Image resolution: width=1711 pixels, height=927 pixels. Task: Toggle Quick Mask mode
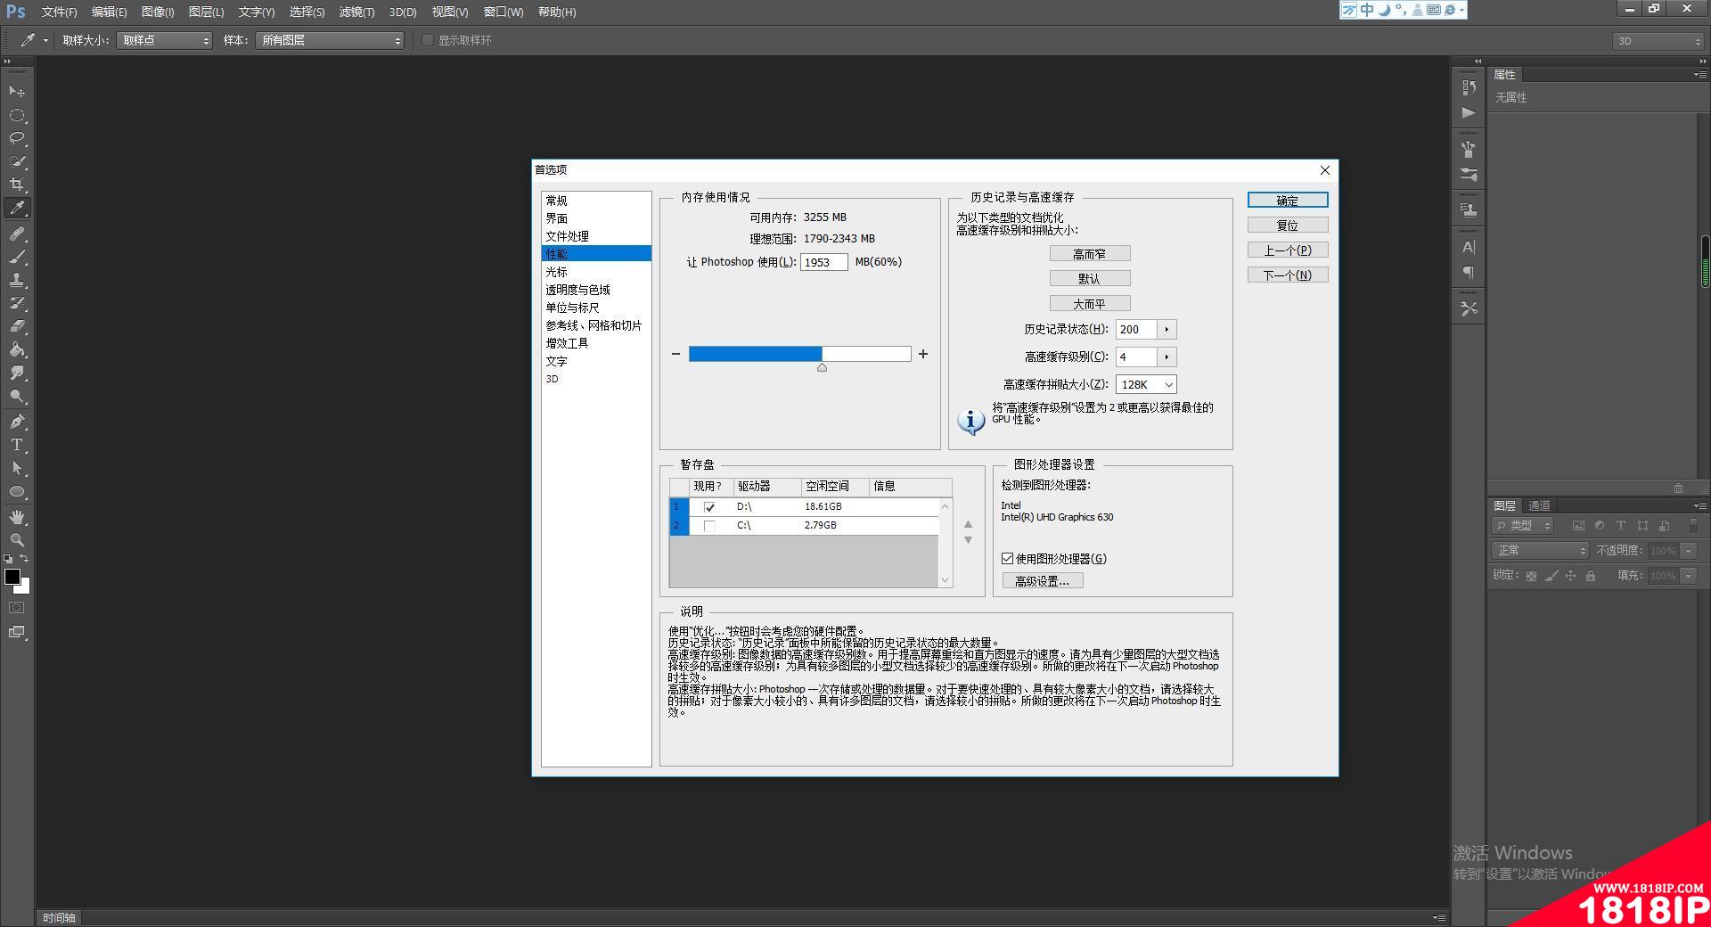click(x=17, y=608)
